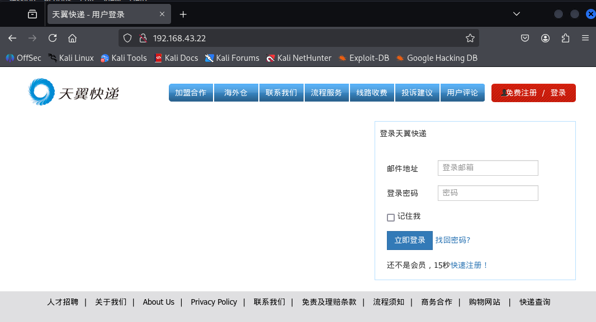Focus the 密码 password field
Viewport: 596px width, 322px height.
click(488, 193)
